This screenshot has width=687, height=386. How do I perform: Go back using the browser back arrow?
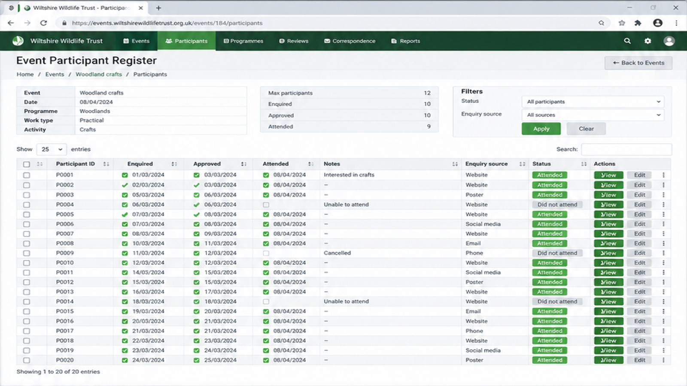(11, 23)
